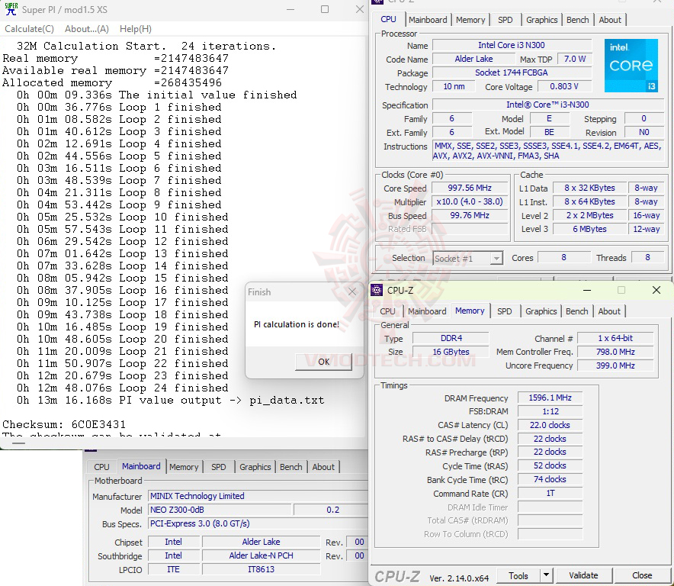Click the Cores count field showing 8

coord(563,257)
